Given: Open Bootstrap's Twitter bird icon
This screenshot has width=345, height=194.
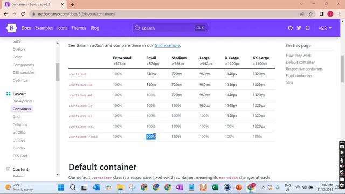Looking at the screenshot, I should click(299, 28).
